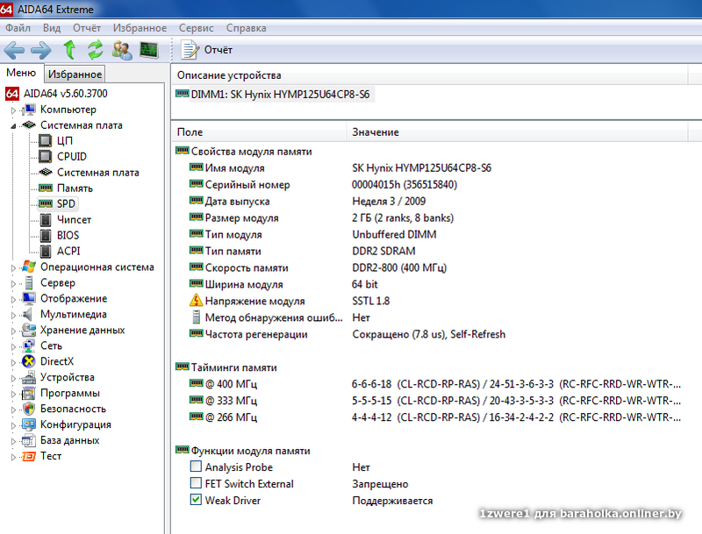
Task: Click the Операционная система Windows flag icon
Action: tap(29, 267)
